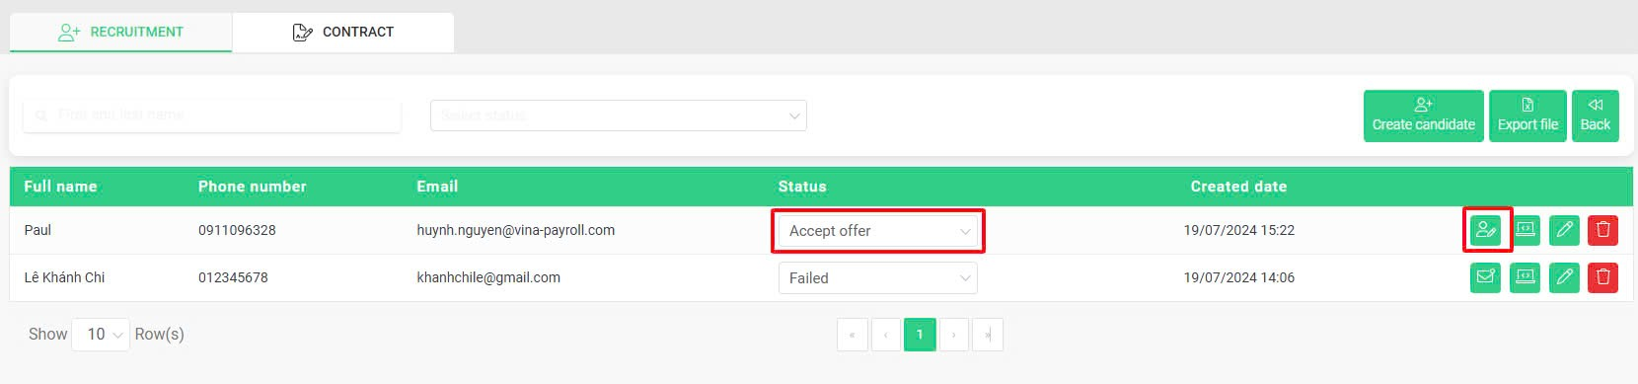
Task: Edit Paul's candidate record with the pencil icon
Action: tap(1564, 230)
